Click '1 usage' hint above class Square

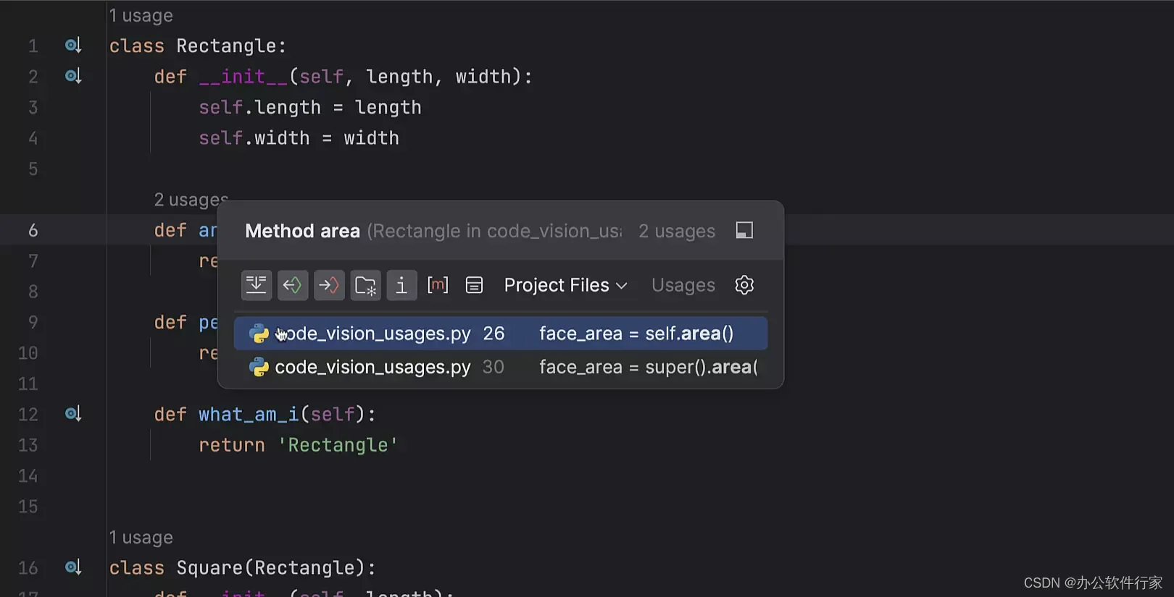pyautogui.click(x=141, y=538)
